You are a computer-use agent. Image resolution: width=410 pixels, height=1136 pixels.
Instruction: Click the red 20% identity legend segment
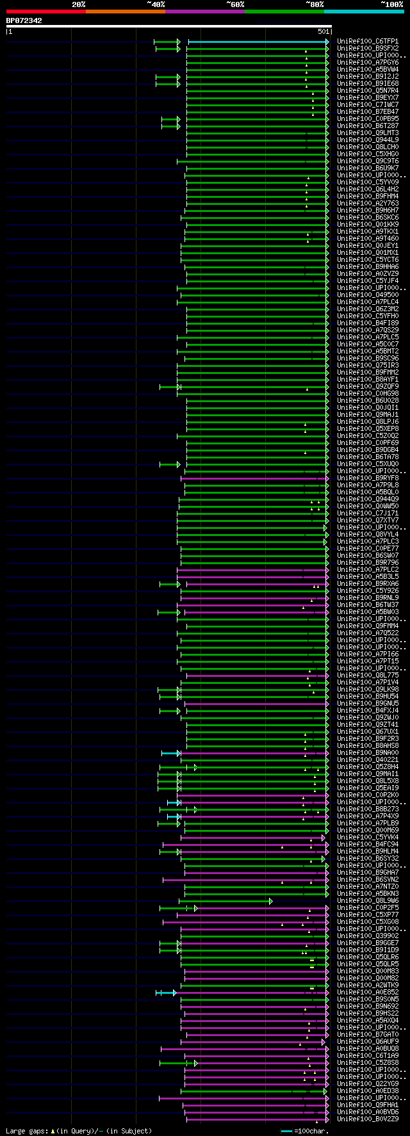pos(45,12)
